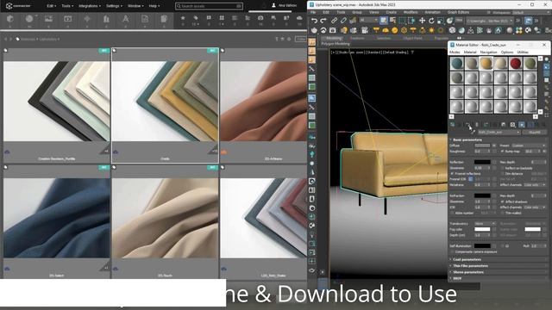
Task: Click the Filter button in Connecter
Action: click(301, 39)
